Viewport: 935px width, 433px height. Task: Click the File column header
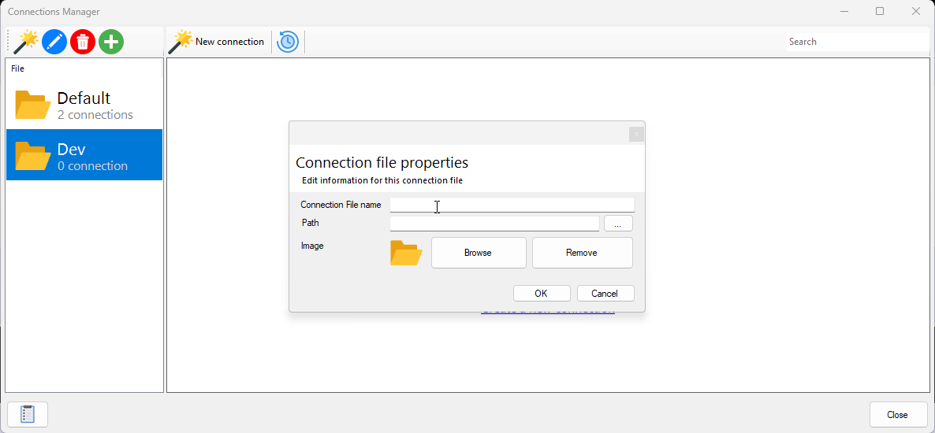84,68
